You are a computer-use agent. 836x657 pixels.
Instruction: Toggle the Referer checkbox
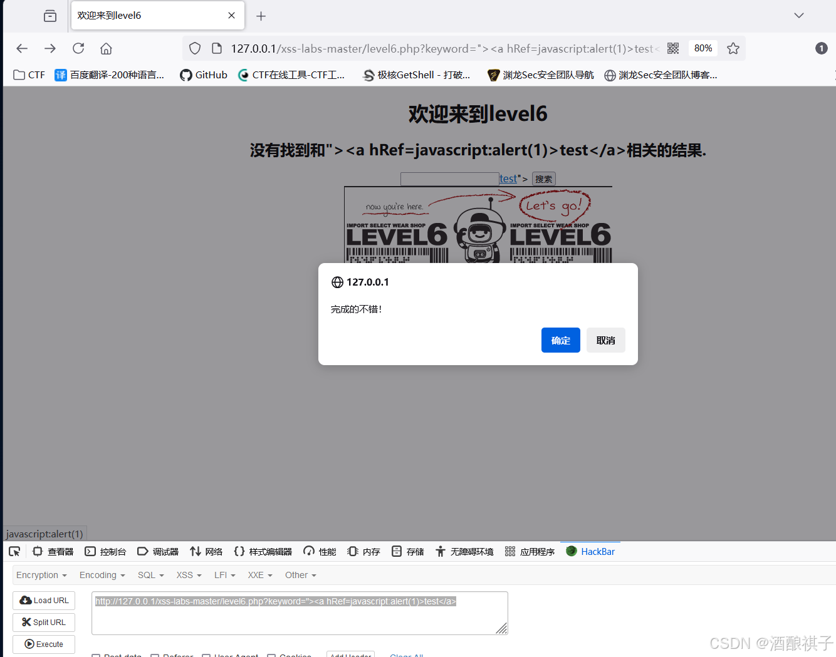155,655
